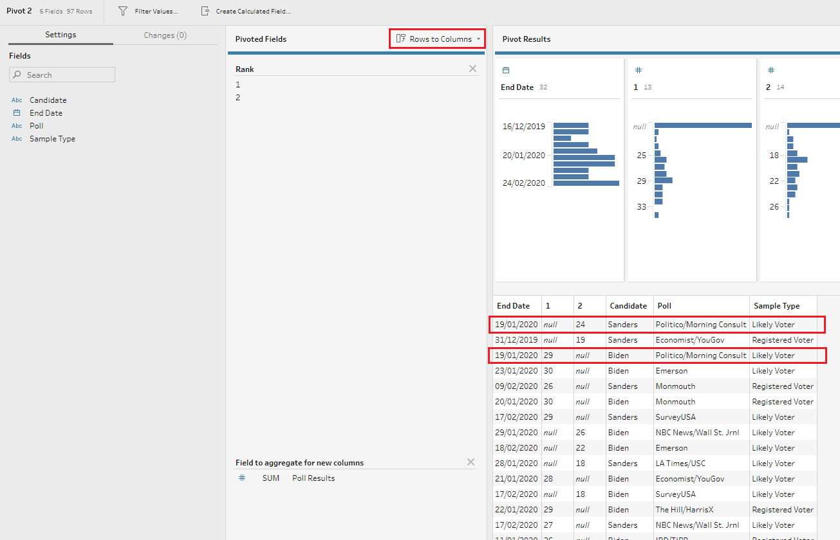This screenshot has width=840, height=540.
Task: Select the Poll field in Fields list
Action: [x=37, y=126]
